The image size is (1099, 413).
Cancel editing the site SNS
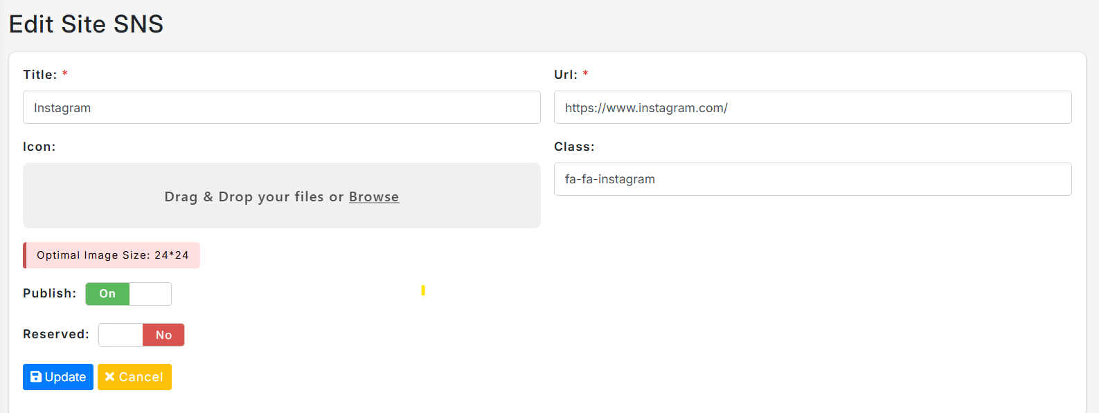coord(134,377)
